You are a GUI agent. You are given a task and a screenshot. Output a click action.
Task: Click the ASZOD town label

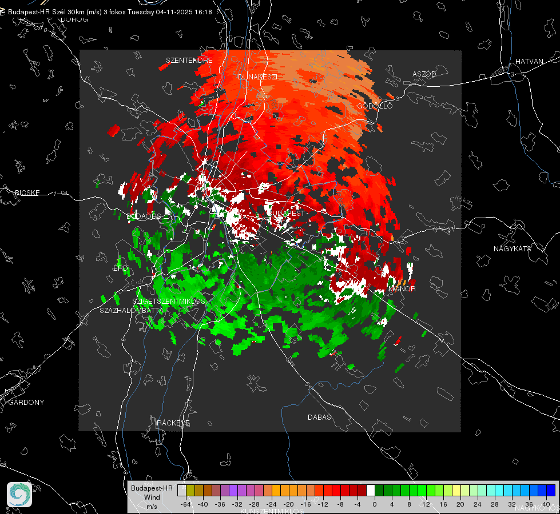pyautogui.click(x=424, y=74)
